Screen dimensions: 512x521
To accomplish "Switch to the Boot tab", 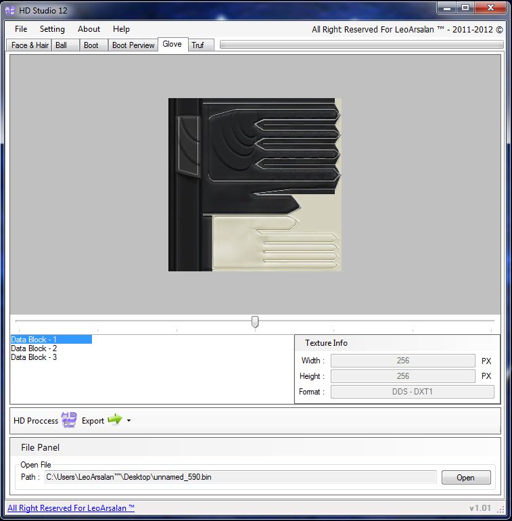I will (91, 45).
